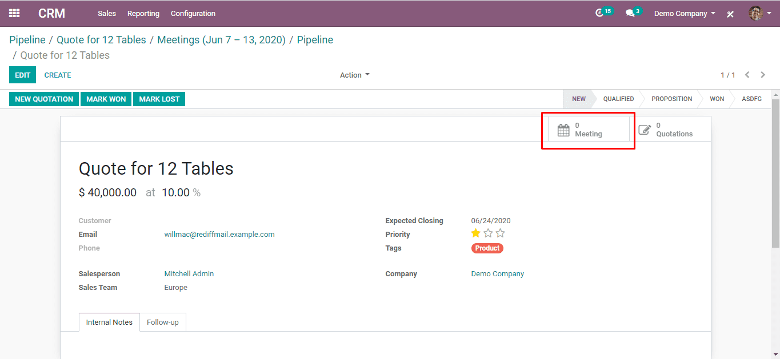780x359 pixels.
Task: Set priority to first star
Action: tap(475, 233)
